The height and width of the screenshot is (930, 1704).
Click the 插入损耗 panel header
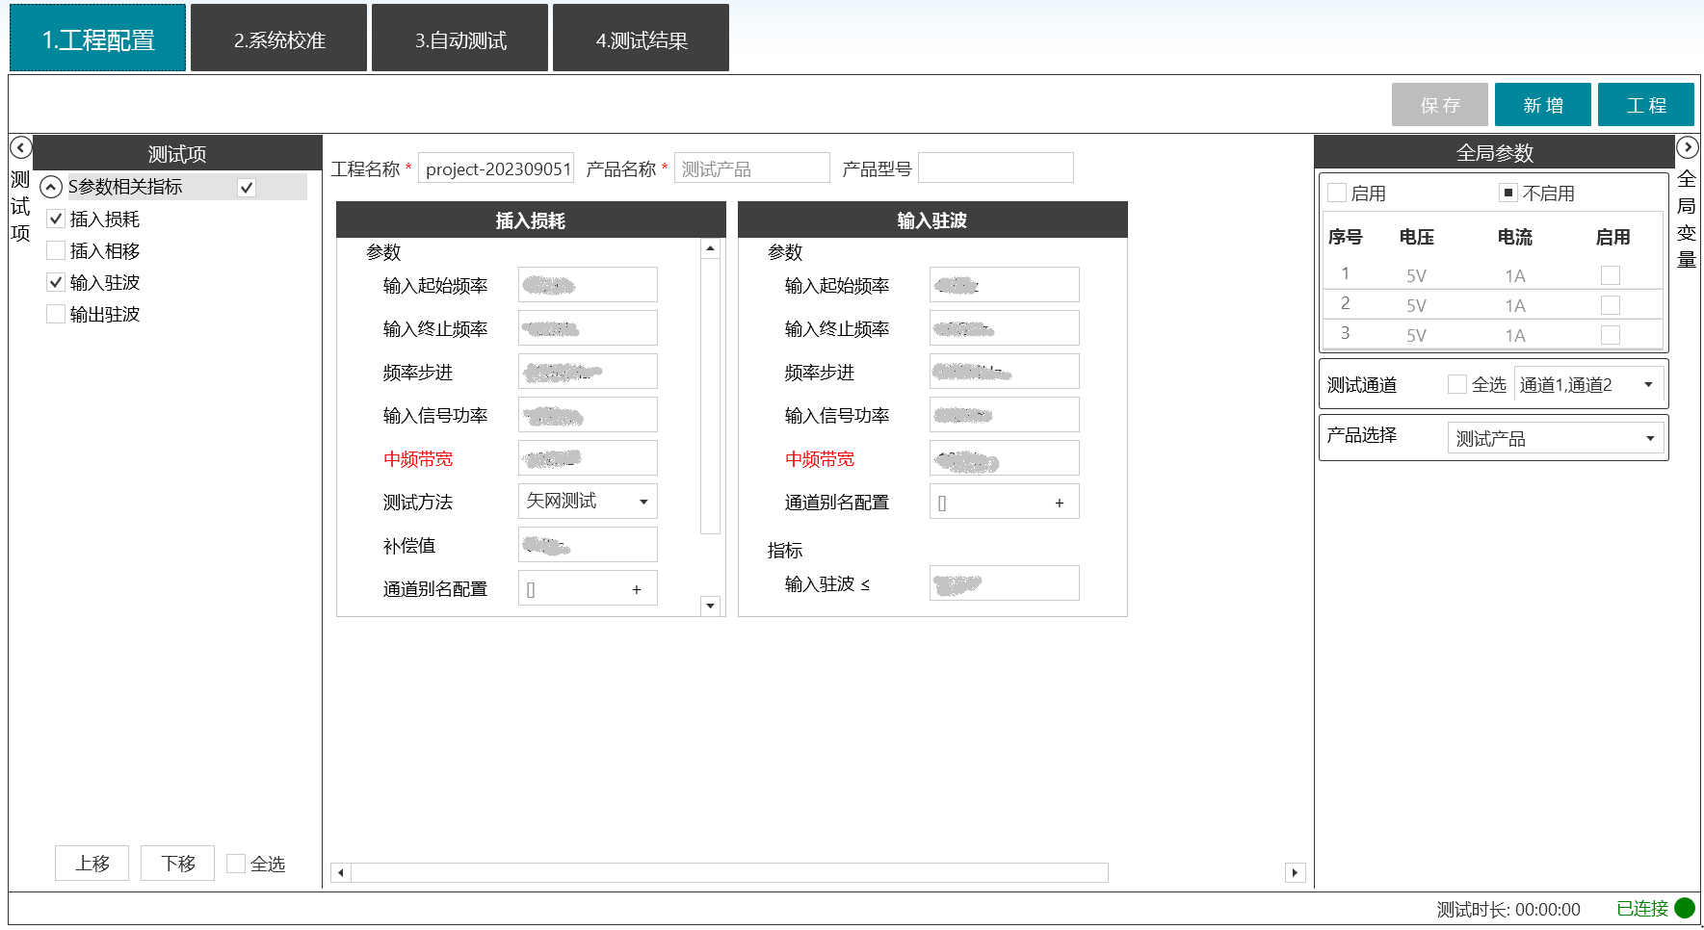click(x=530, y=220)
